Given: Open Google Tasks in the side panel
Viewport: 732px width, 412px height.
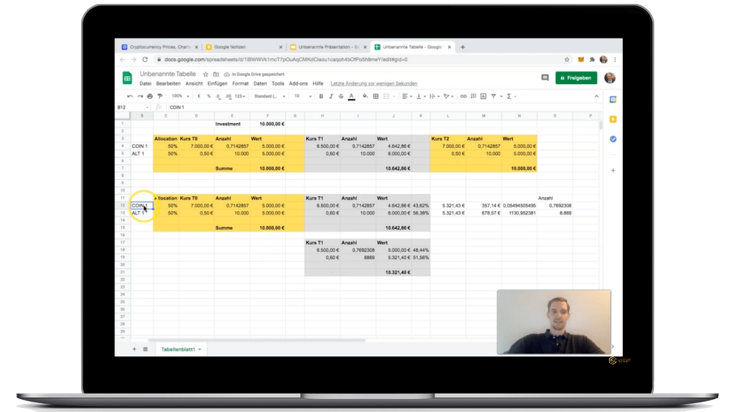Looking at the screenshot, I should coord(612,139).
